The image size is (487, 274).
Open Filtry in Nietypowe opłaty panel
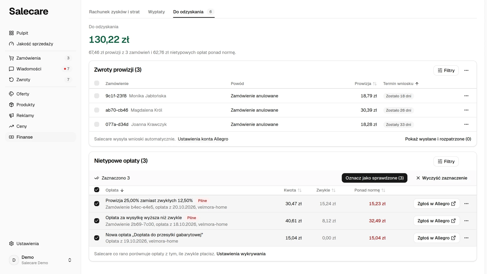click(446, 162)
